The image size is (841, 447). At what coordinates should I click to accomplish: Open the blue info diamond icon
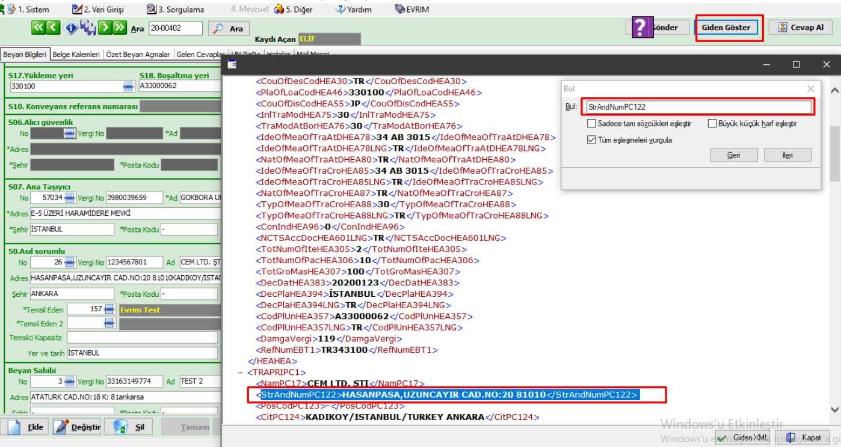[71, 28]
